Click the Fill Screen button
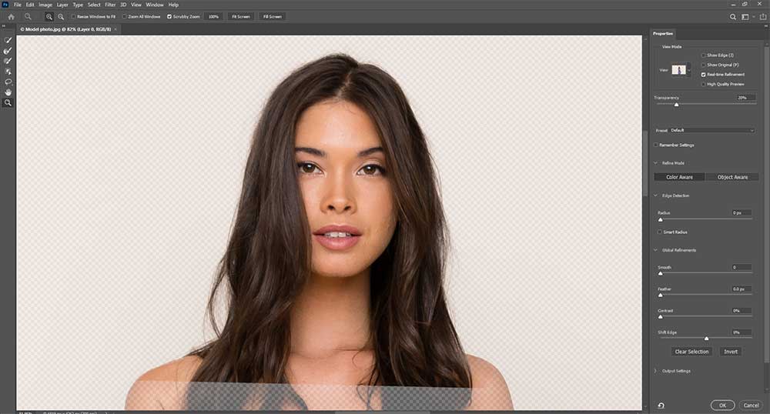Screen dimensions: 770x414 click(x=273, y=17)
